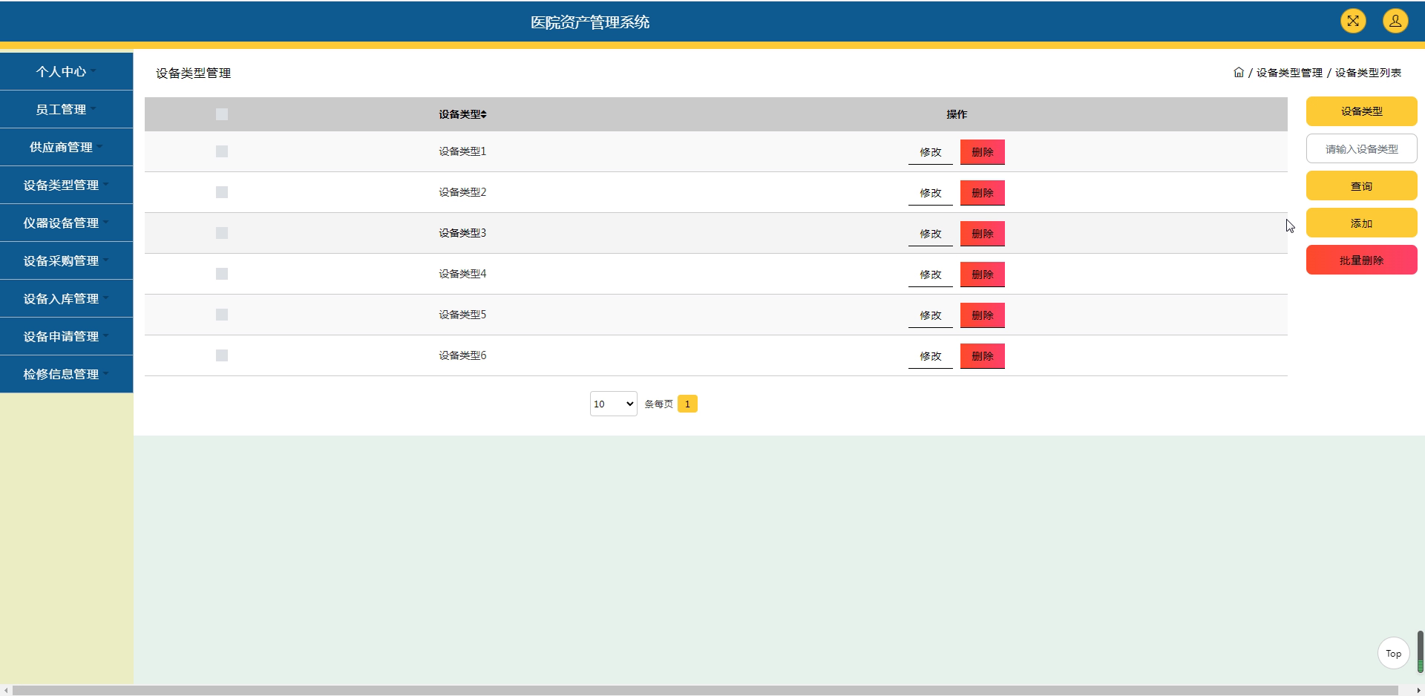Click the yellow 设备类型 label button
The width and height of the screenshot is (1425, 696).
(x=1362, y=111)
